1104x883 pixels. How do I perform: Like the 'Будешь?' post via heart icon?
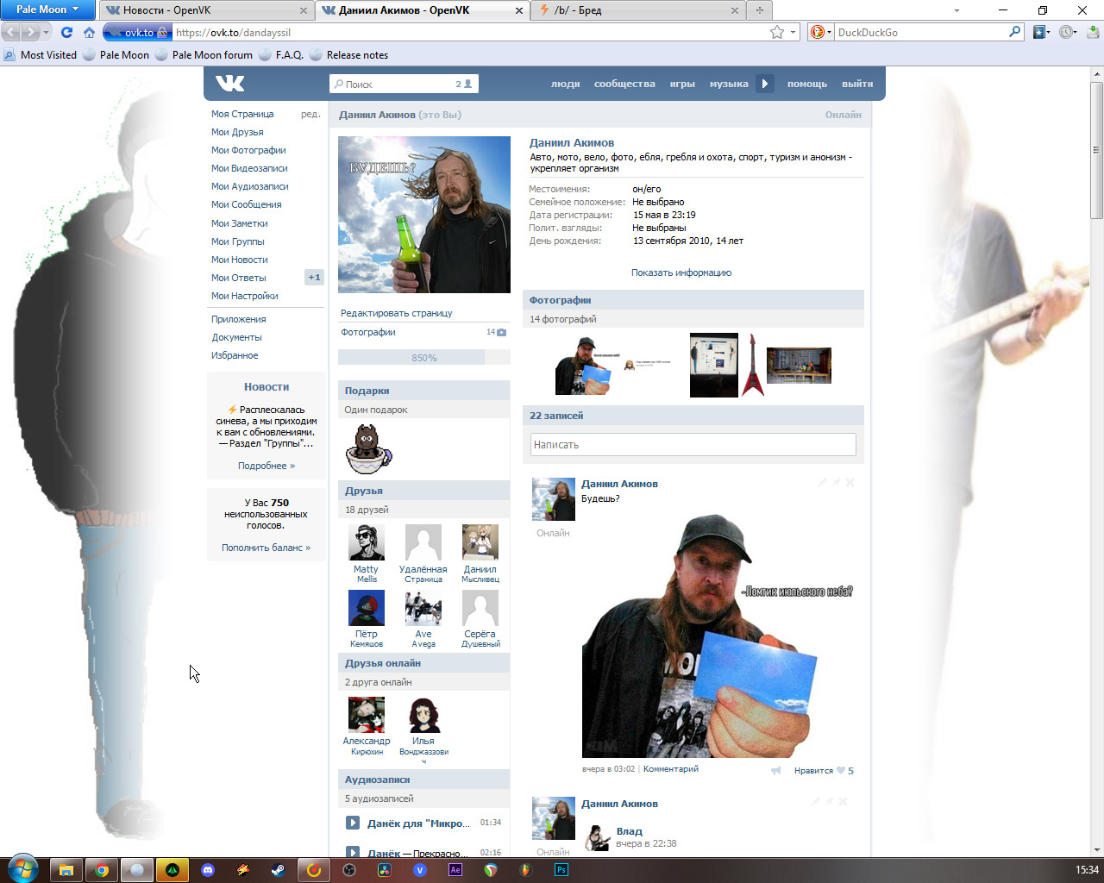click(841, 770)
